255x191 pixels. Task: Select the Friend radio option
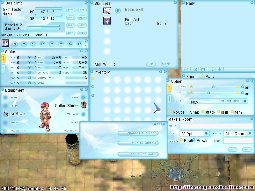point(184,76)
